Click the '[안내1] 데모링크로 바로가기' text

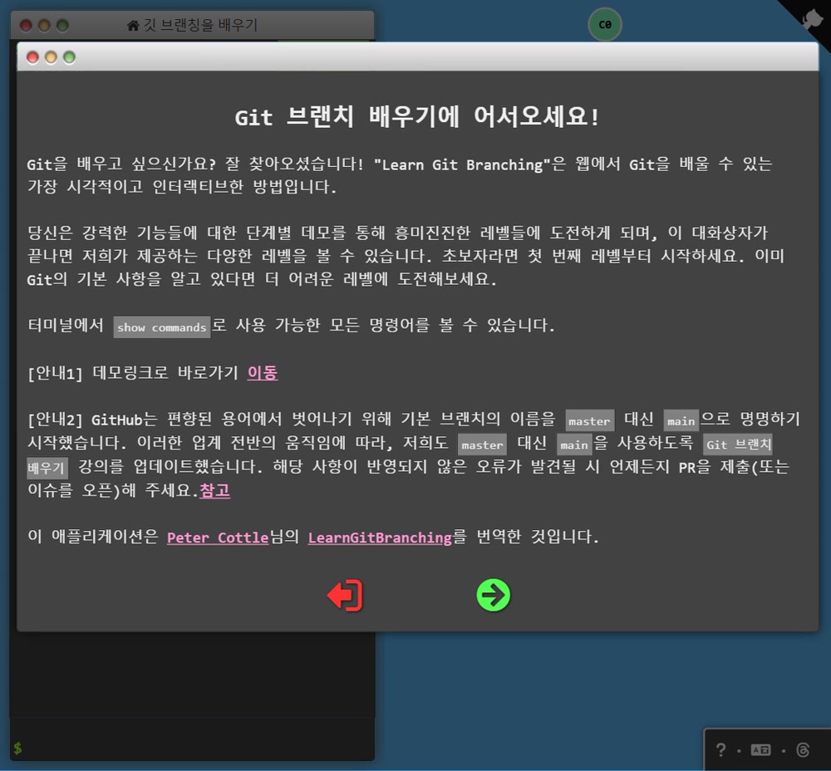coord(134,372)
